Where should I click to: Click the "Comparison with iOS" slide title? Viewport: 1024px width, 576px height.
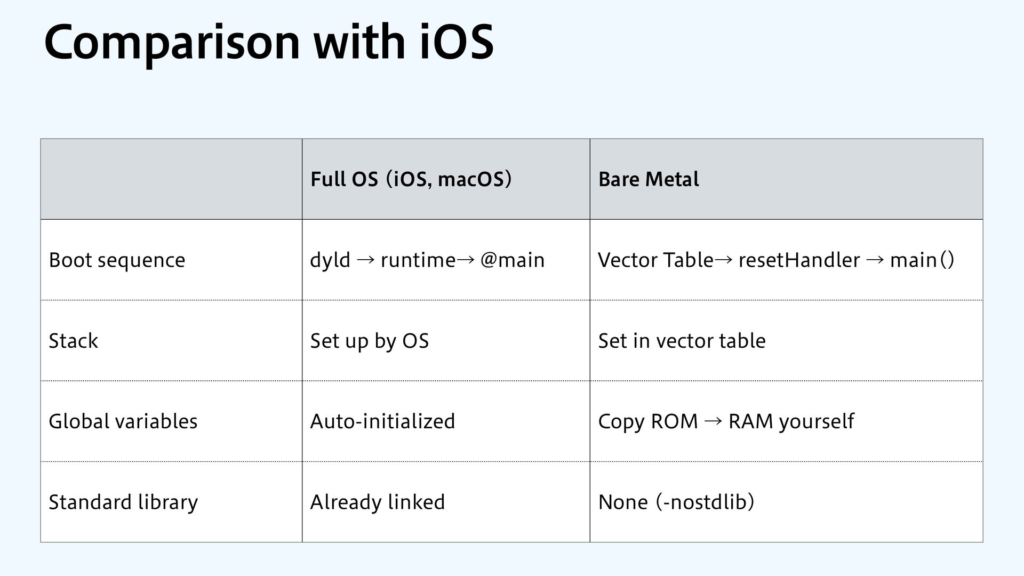tap(269, 43)
